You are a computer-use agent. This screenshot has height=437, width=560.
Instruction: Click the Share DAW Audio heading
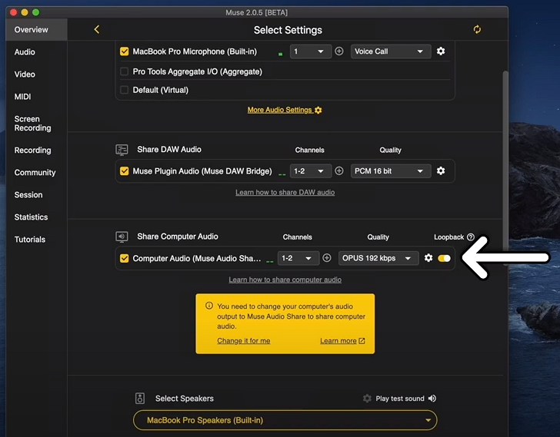point(169,150)
